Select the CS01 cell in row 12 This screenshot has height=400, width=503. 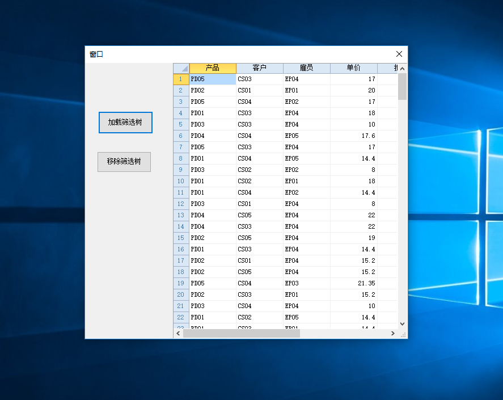260,204
